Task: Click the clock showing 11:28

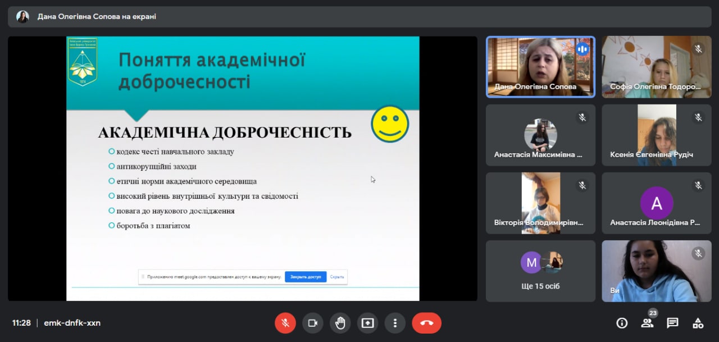Action: point(21,323)
